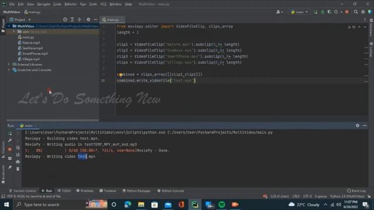Image resolution: width=374 pixels, height=210 pixels.
Task: Toggle soft-wrap in Run console
Action: pos(18,148)
